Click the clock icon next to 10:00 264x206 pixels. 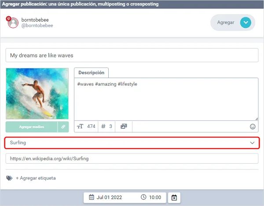click(x=144, y=197)
